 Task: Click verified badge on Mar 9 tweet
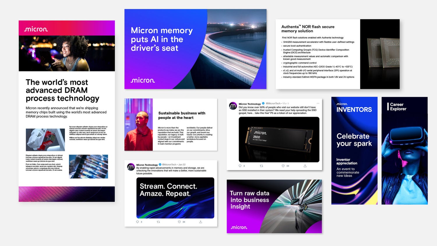(x=263, y=103)
